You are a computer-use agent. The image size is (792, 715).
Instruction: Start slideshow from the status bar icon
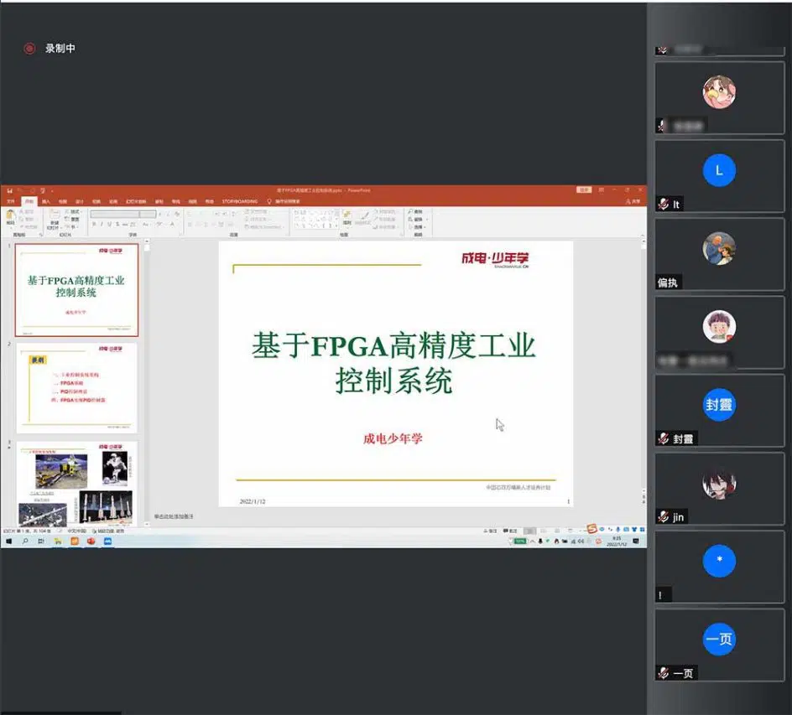tap(570, 531)
